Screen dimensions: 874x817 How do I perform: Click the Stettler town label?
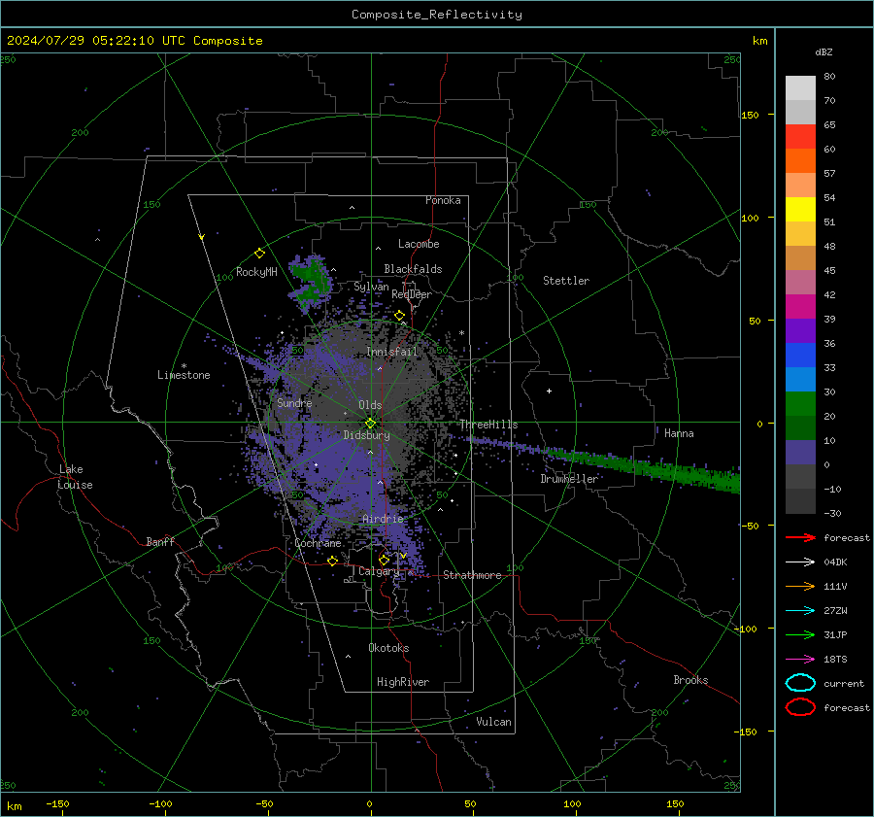[x=566, y=281]
